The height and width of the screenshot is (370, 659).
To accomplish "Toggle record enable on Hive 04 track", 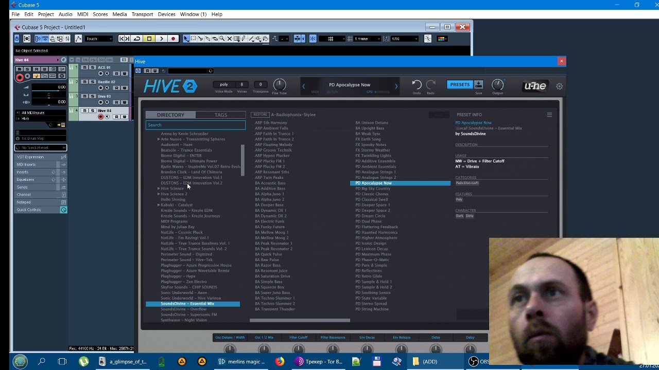I will [101, 117].
